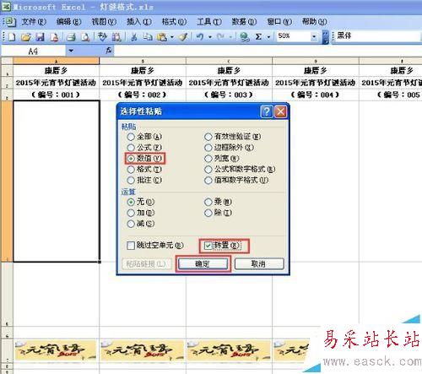Click the help question mark in dialog

click(x=266, y=111)
